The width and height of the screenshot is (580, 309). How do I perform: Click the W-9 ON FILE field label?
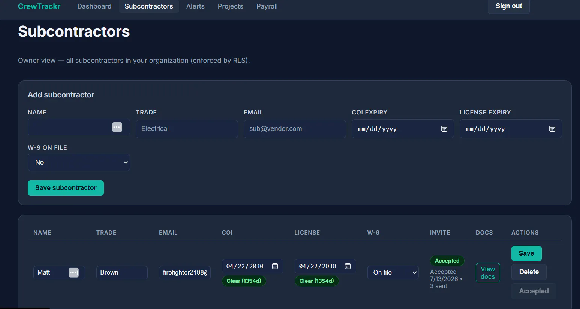tap(47, 148)
